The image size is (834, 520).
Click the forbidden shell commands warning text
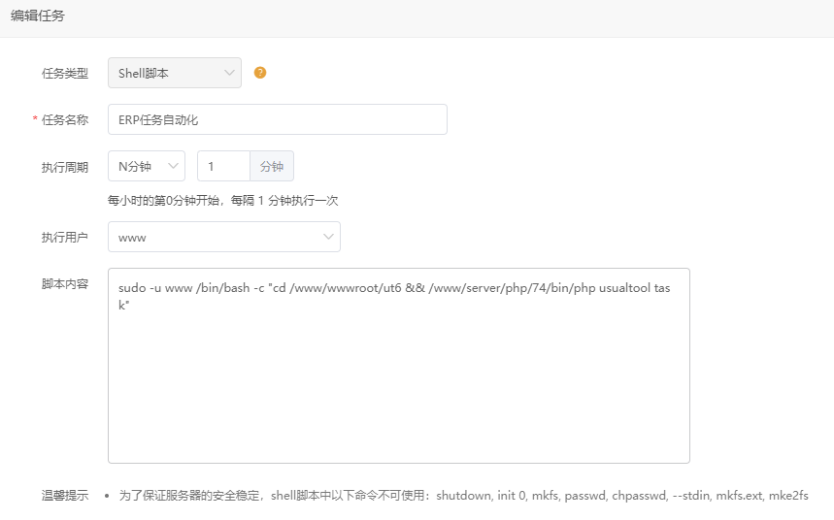(463, 496)
